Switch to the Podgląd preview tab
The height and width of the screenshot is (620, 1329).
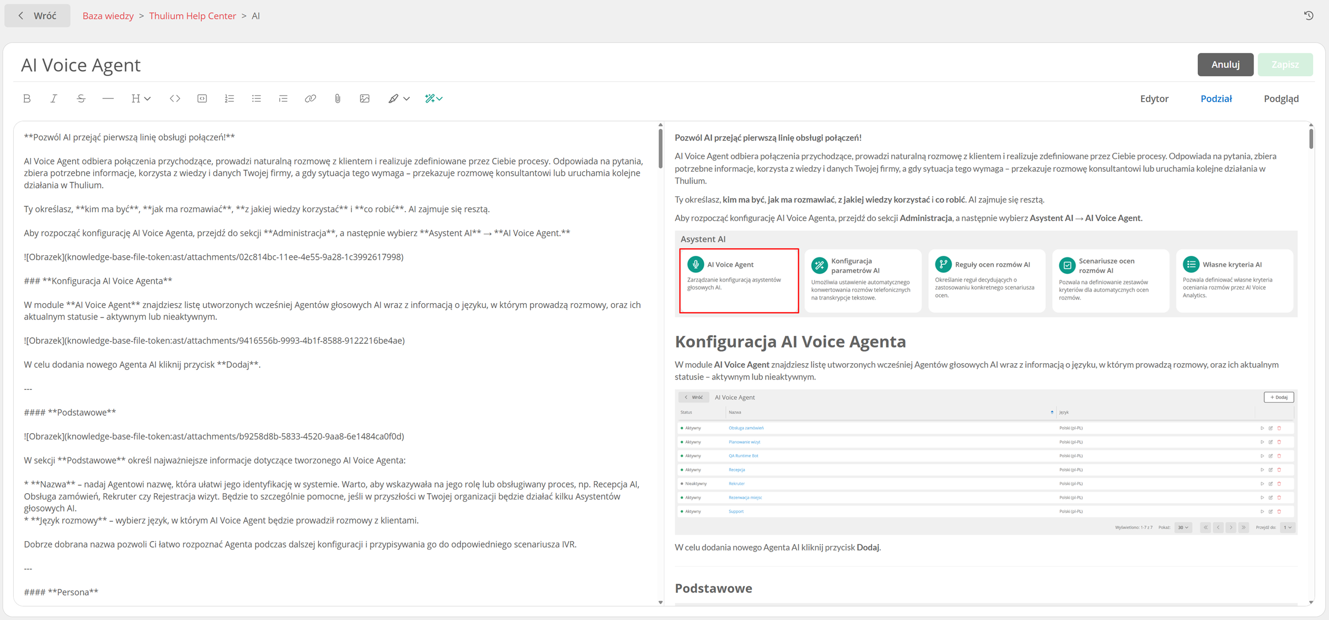1281,98
